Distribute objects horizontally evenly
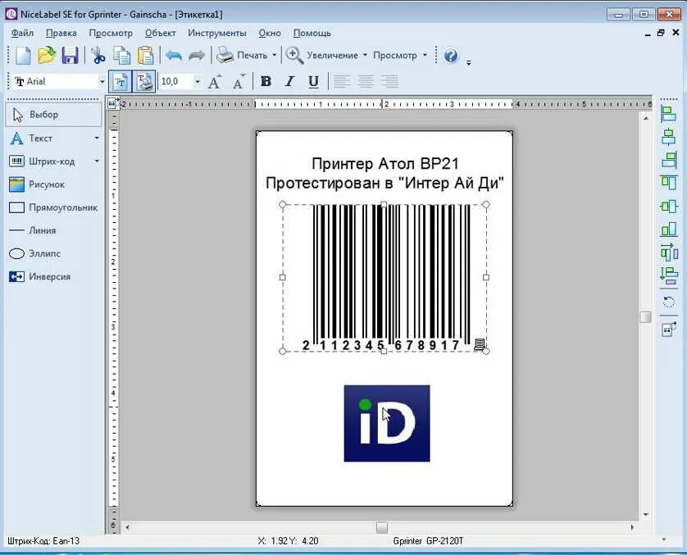Image resolution: width=687 pixels, height=555 pixels. pos(669,252)
